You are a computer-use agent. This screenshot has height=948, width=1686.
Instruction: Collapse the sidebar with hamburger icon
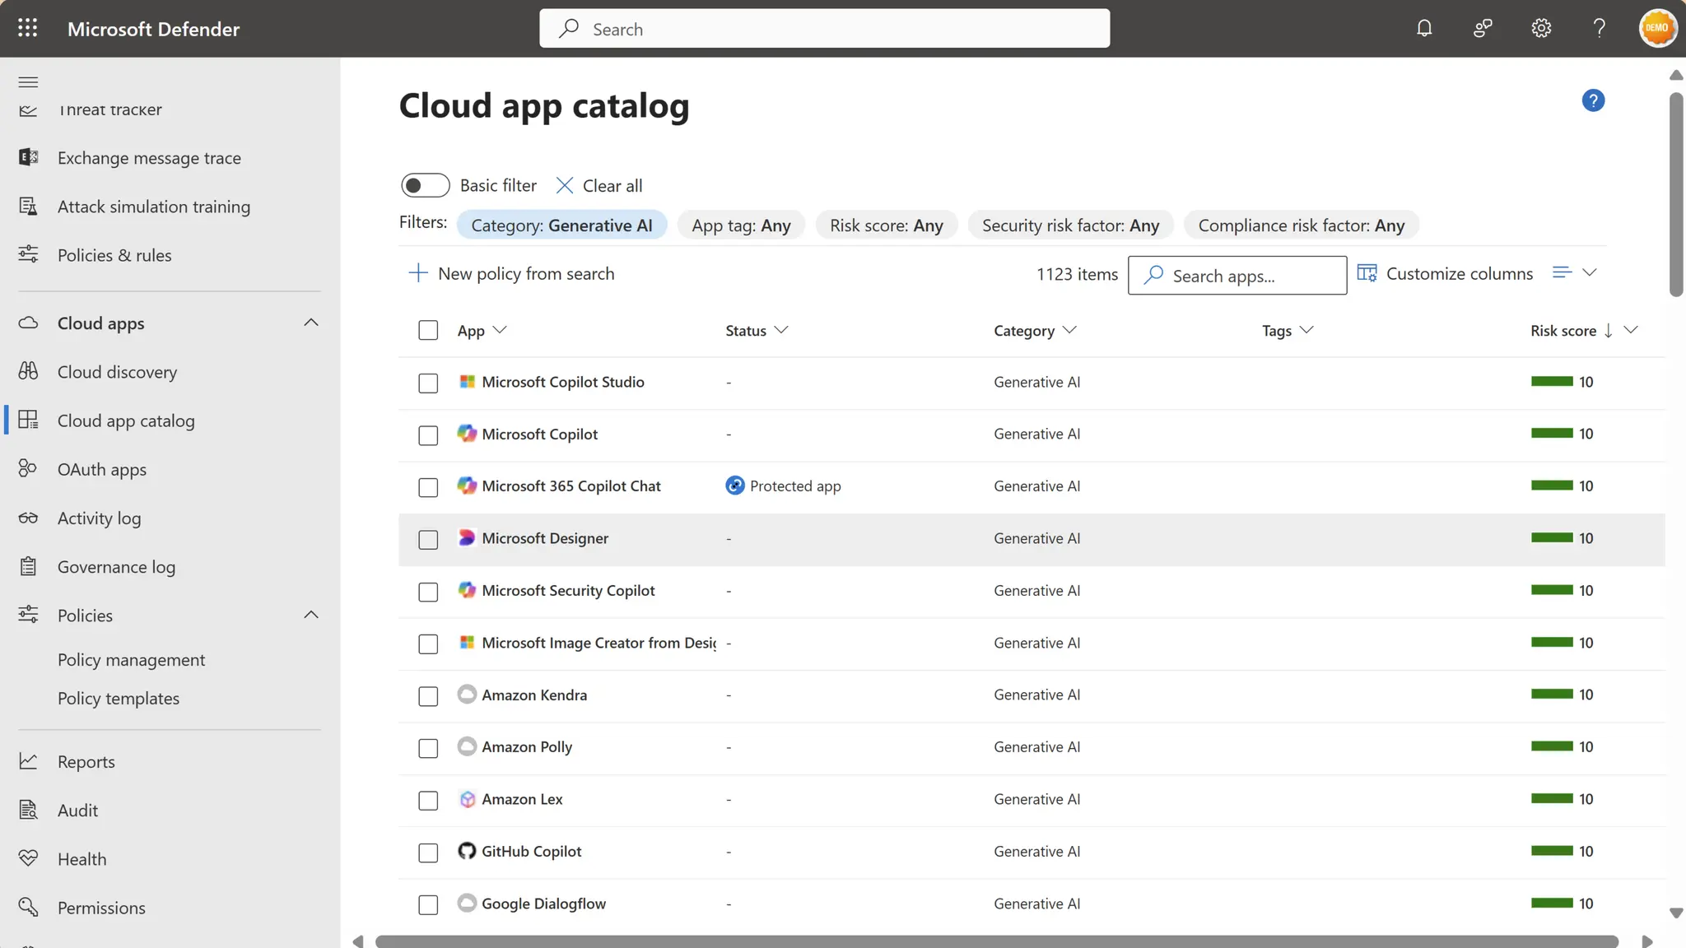click(x=28, y=81)
